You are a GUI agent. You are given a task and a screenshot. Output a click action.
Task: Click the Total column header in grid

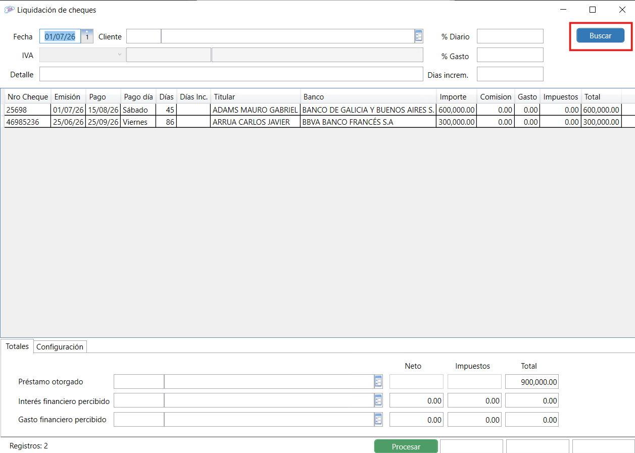coord(601,97)
